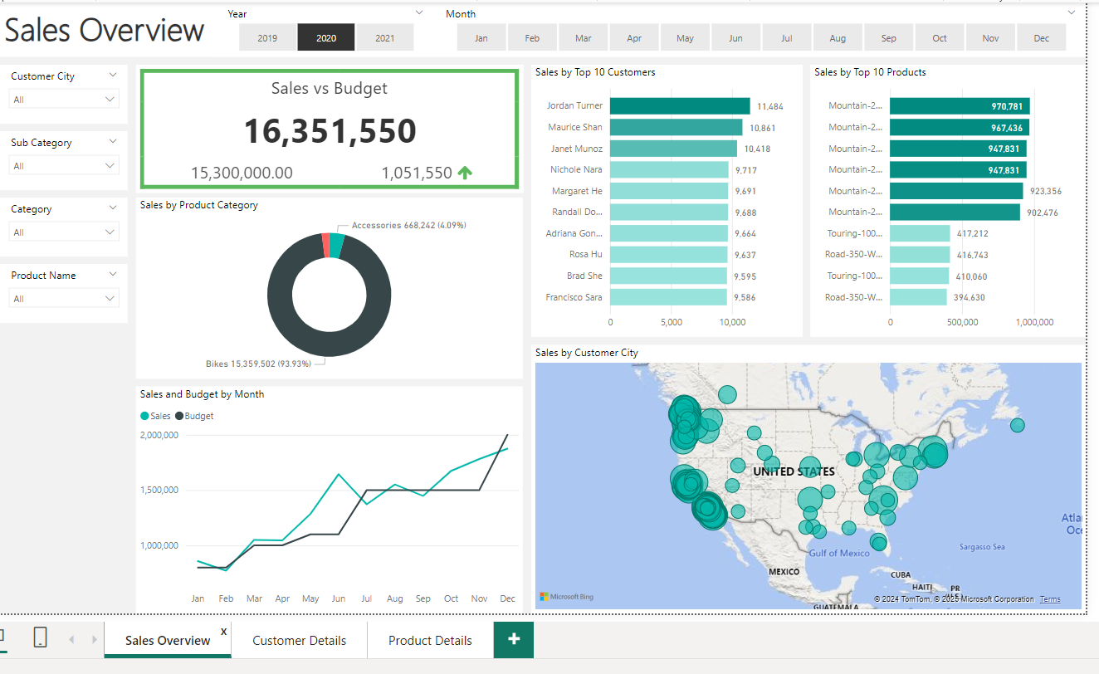This screenshot has height=674, width=1099.
Task: Switch to mobile layout view icon
Action: [40, 637]
